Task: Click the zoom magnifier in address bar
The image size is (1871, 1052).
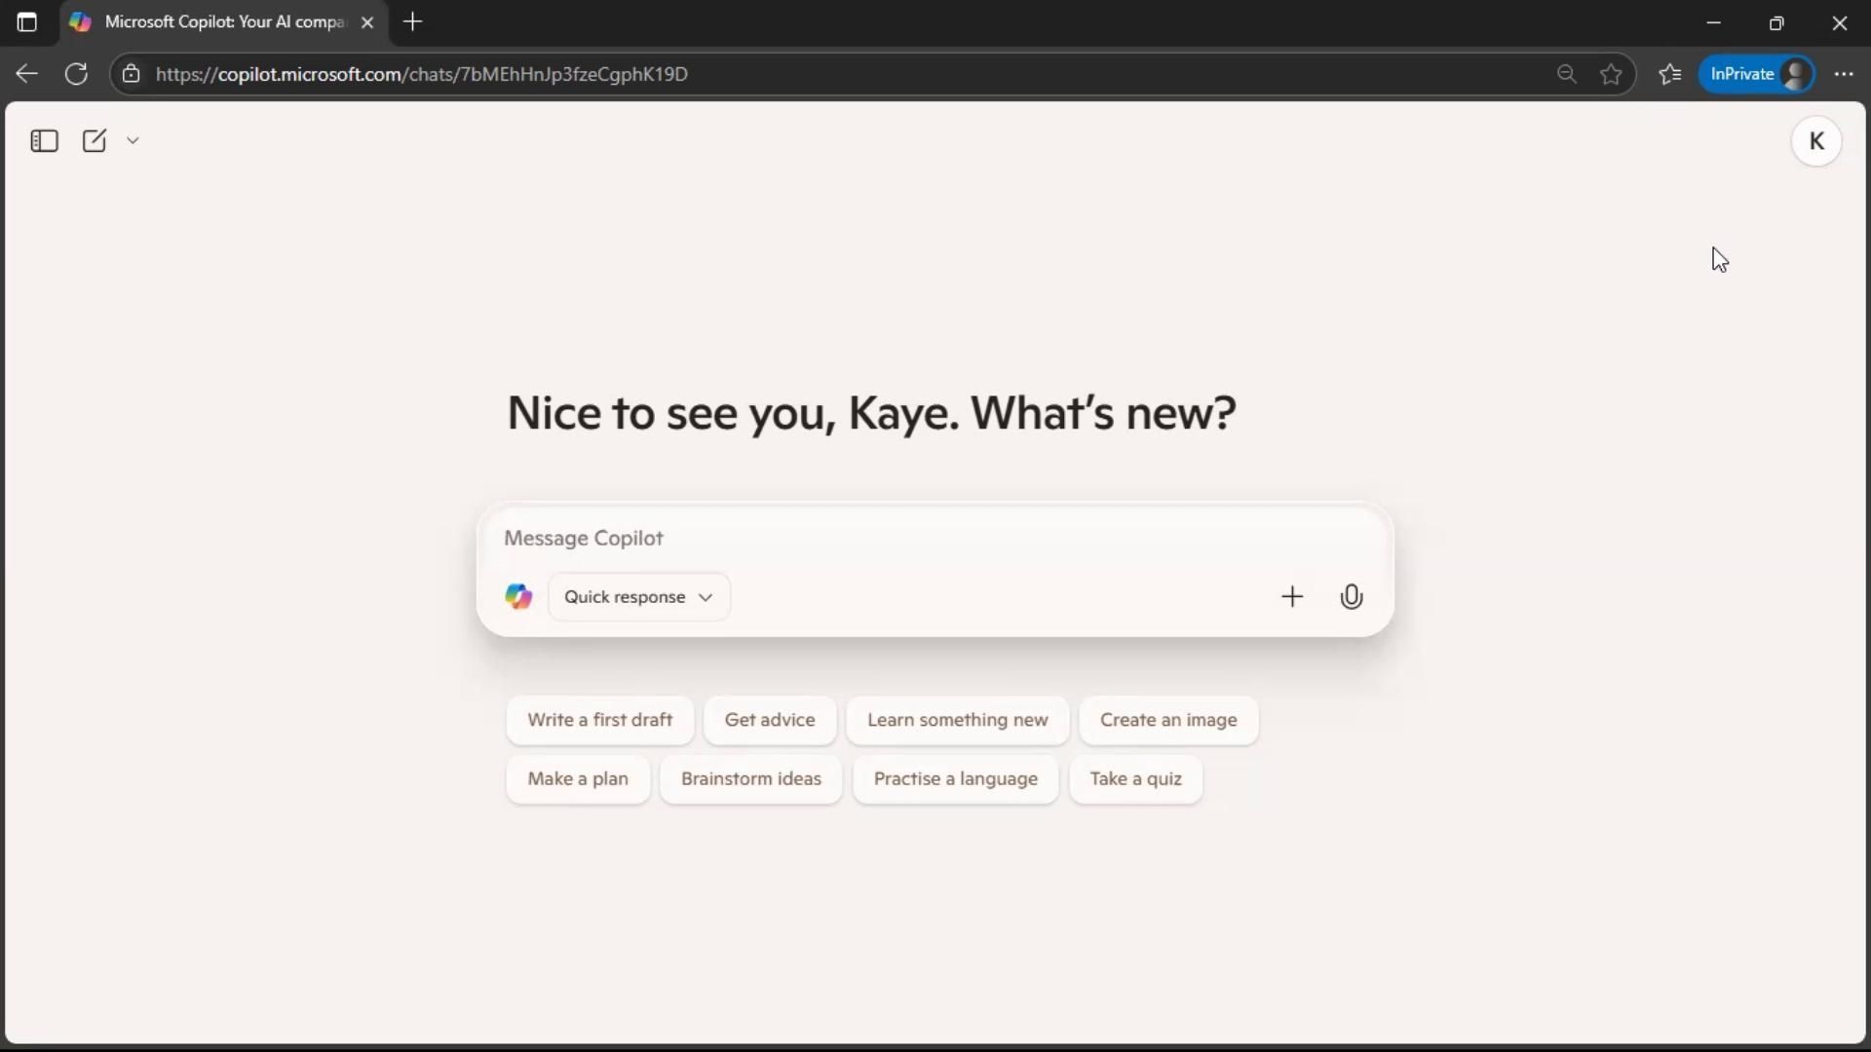Action: 1566,74
